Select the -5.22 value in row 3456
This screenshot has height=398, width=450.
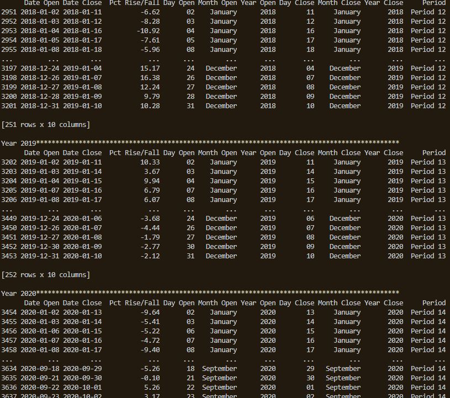pyautogui.click(x=150, y=331)
